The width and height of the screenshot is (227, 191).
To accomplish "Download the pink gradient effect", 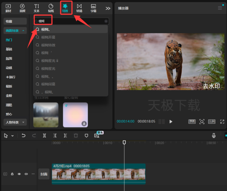I will tap(84, 124).
